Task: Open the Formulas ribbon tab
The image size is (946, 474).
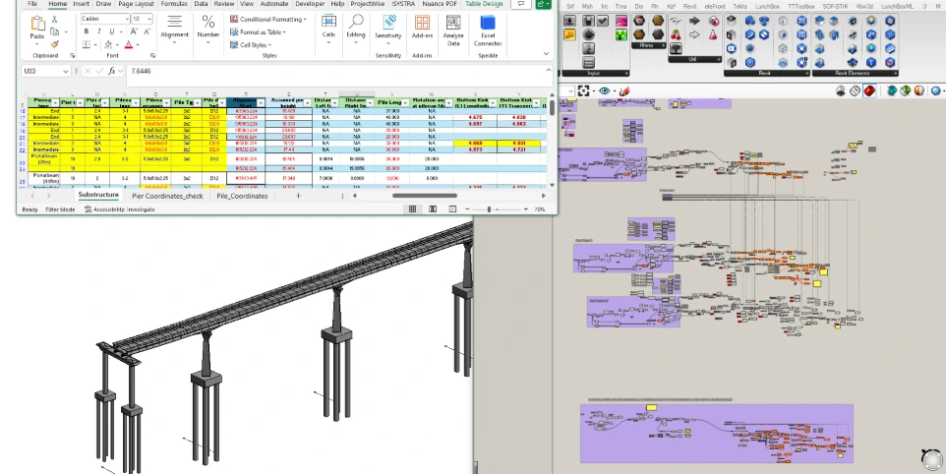Action: point(174,4)
